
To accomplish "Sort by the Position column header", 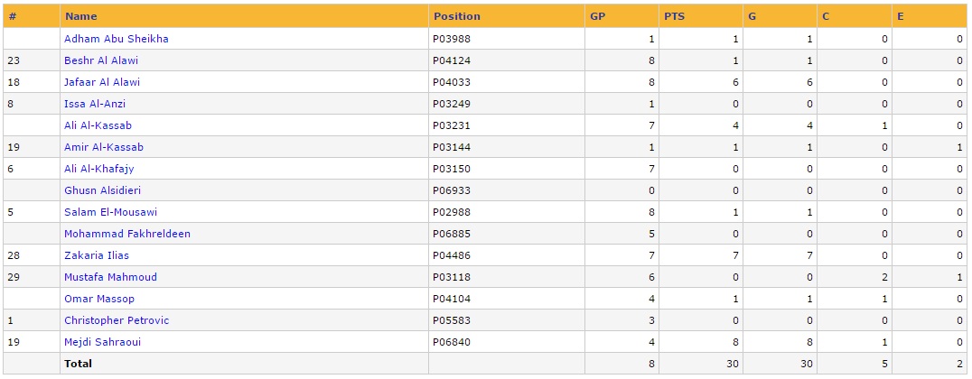I will click(457, 17).
